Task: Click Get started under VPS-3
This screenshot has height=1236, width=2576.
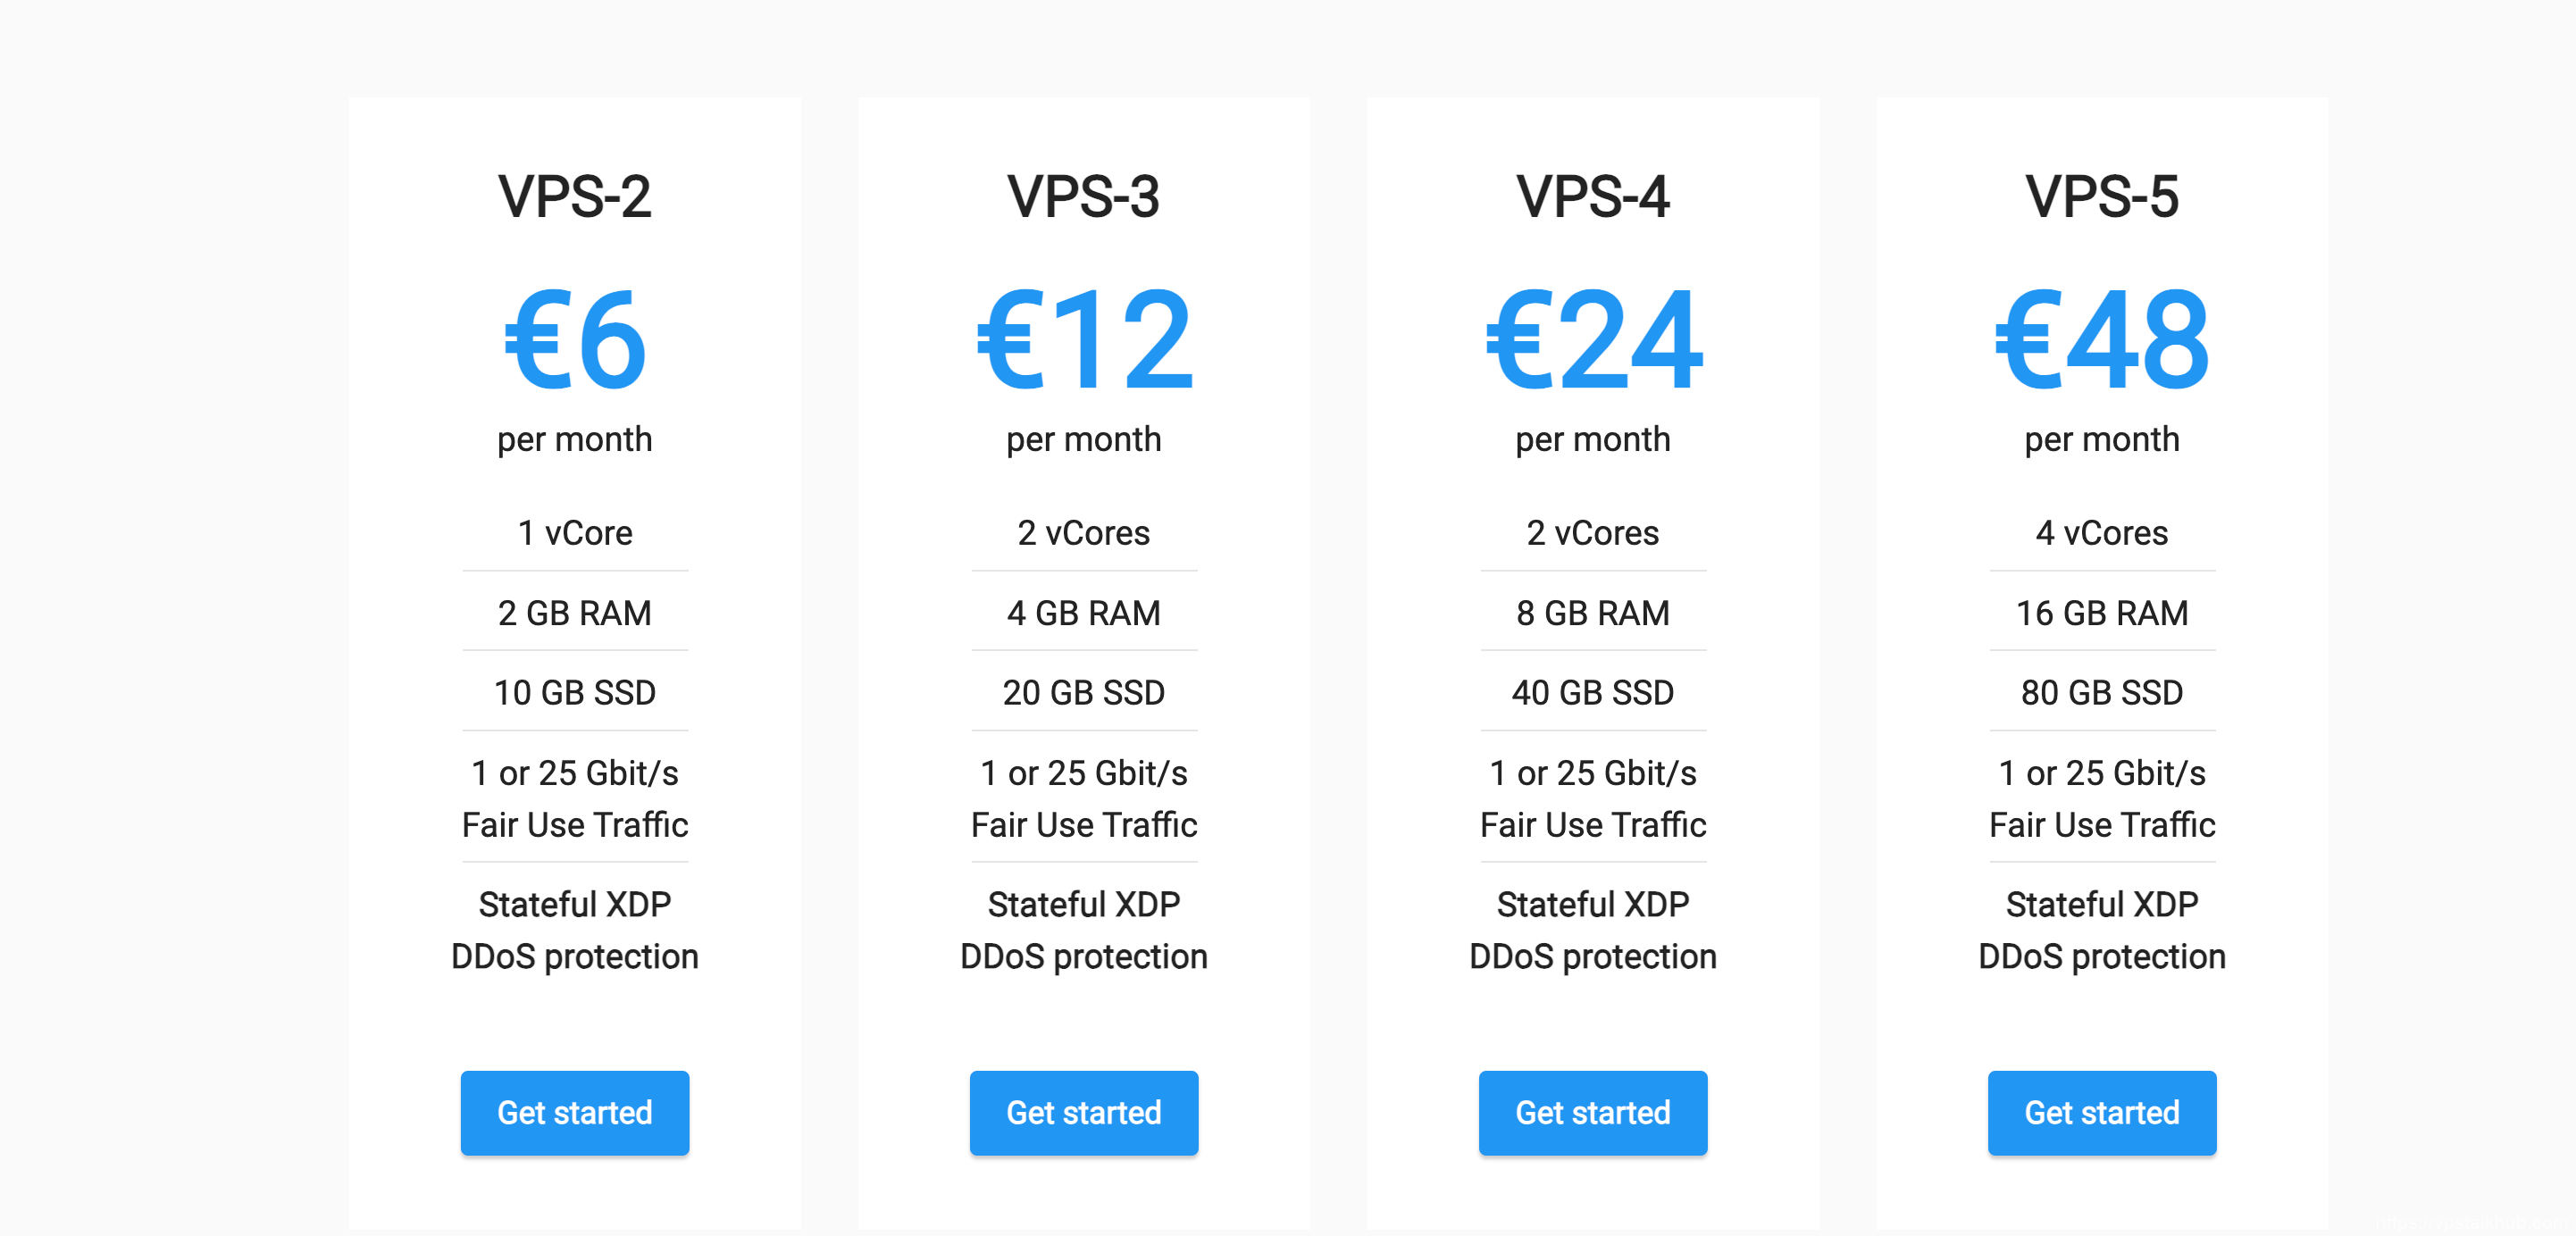Action: click(1084, 1113)
